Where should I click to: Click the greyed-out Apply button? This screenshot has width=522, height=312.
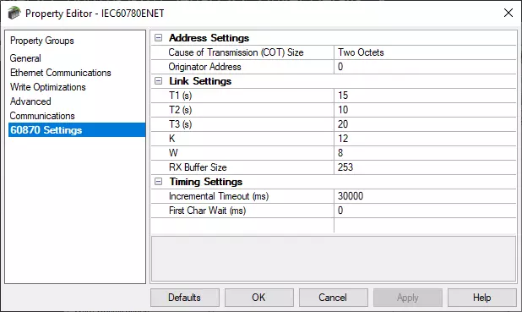[408, 298]
